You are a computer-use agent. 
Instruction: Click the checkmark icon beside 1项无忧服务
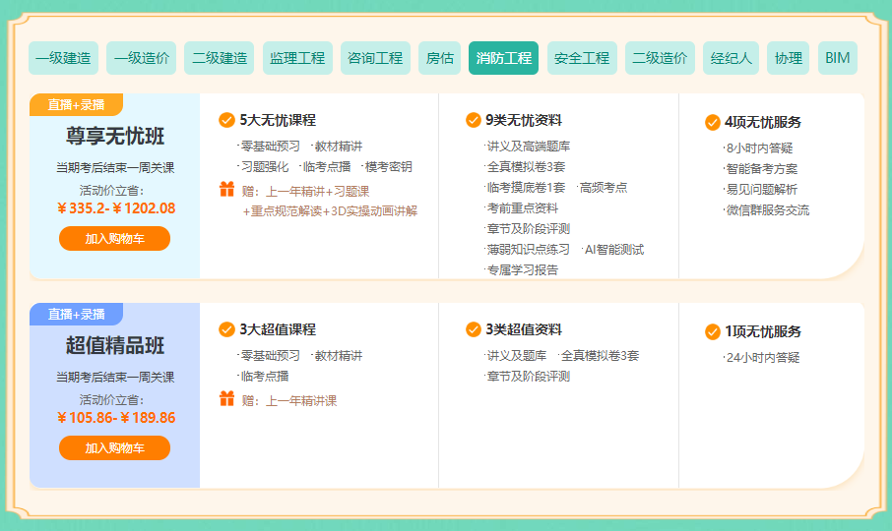(x=713, y=331)
